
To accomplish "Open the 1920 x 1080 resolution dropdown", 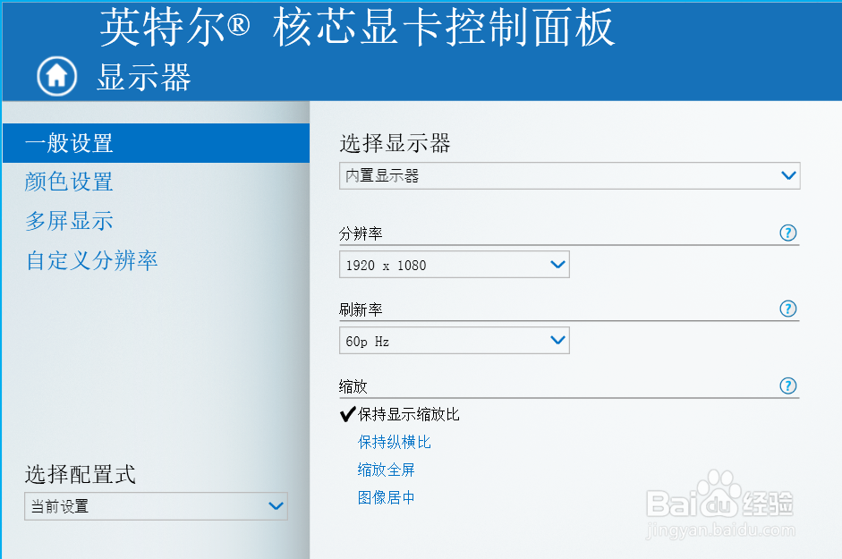I will [455, 265].
